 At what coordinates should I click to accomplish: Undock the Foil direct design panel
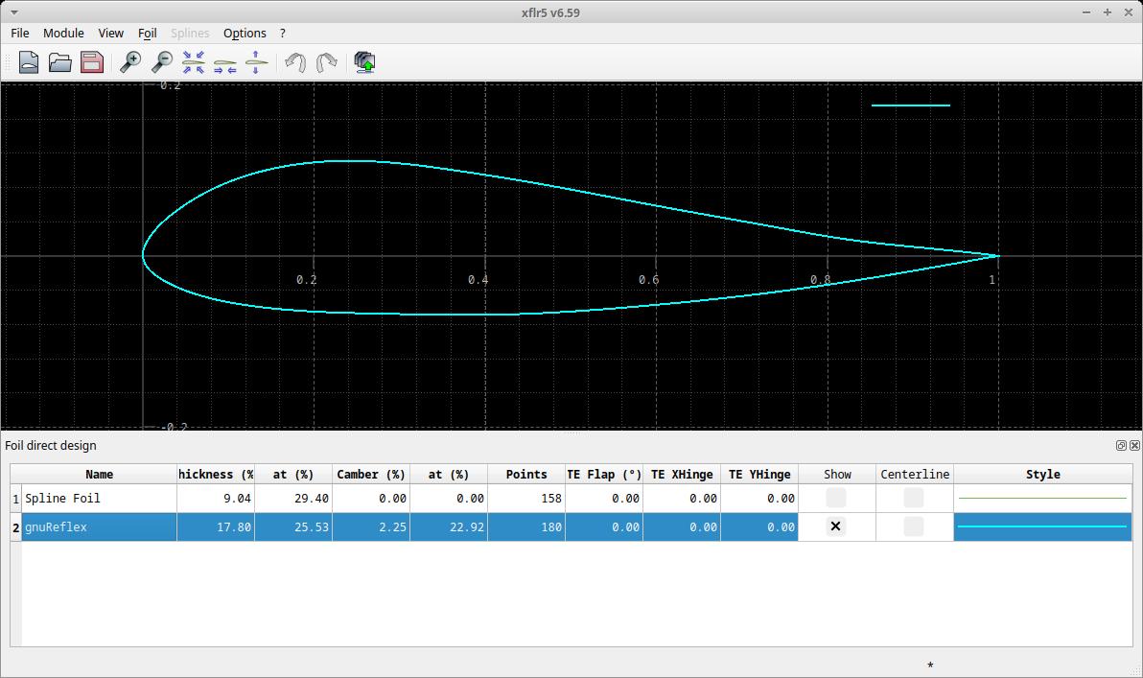tap(1120, 445)
